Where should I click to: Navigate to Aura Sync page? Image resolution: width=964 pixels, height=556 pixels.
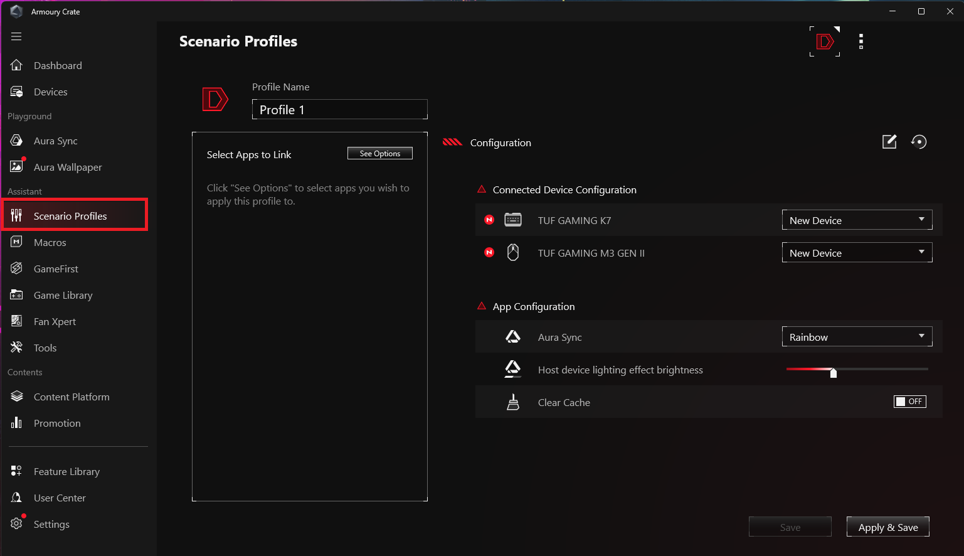coord(56,141)
